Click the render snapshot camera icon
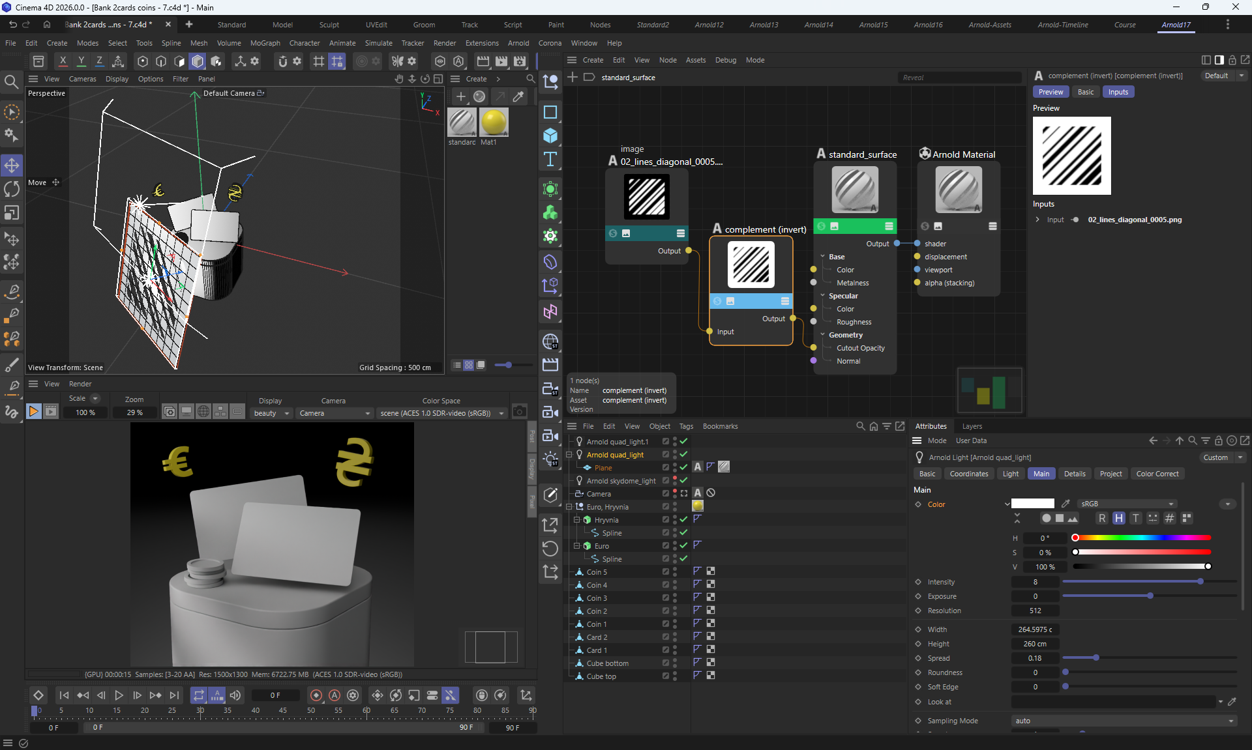 (519, 411)
